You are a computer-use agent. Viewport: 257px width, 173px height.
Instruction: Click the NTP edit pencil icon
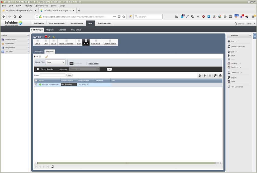47,57
